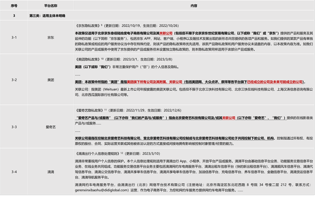Click the 平台名称 column header

point(51,6)
